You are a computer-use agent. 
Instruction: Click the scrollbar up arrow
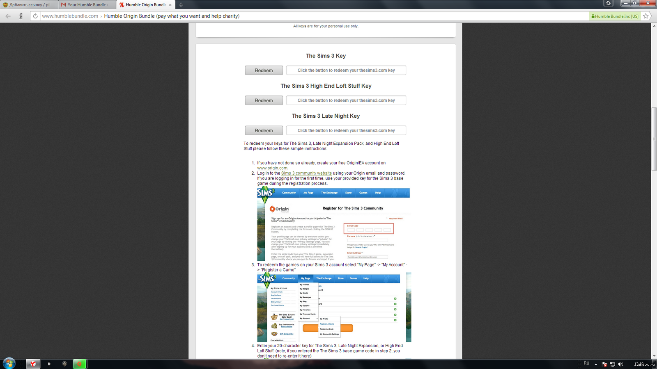point(654,26)
